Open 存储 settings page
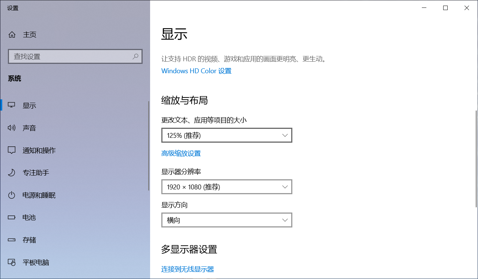The width and height of the screenshot is (478, 279). [x=75, y=240]
